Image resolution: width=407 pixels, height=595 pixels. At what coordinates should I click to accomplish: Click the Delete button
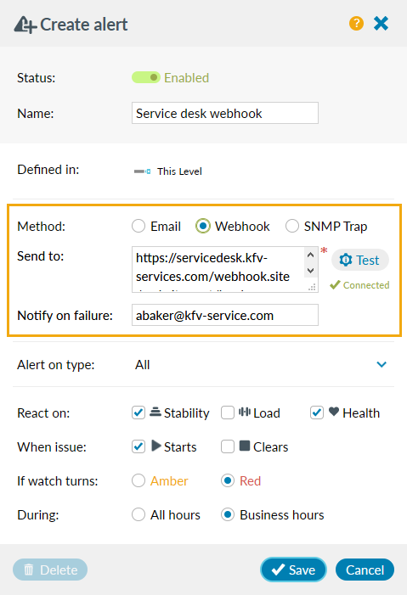pyautogui.click(x=50, y=570)
